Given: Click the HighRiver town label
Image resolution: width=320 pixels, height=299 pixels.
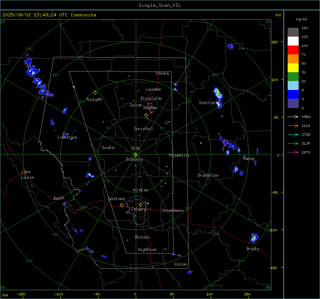Looking at the screenshot, I should click(148, 250).
